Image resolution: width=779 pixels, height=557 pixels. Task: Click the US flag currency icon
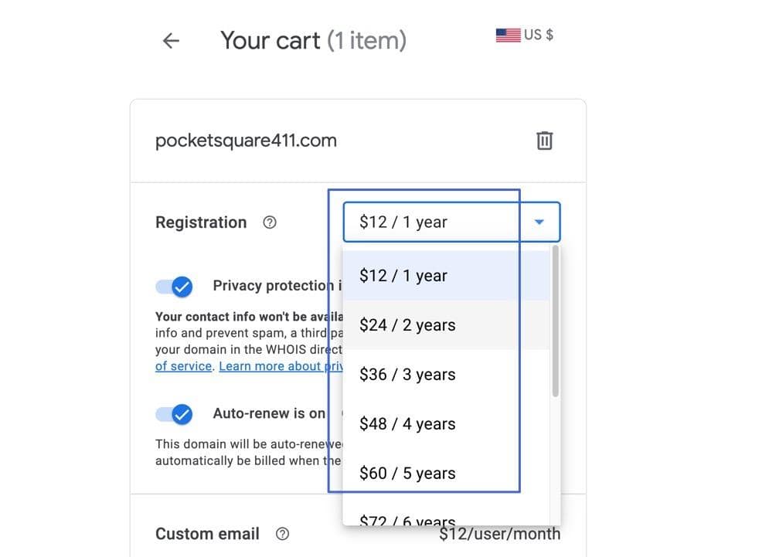(508, 33)
